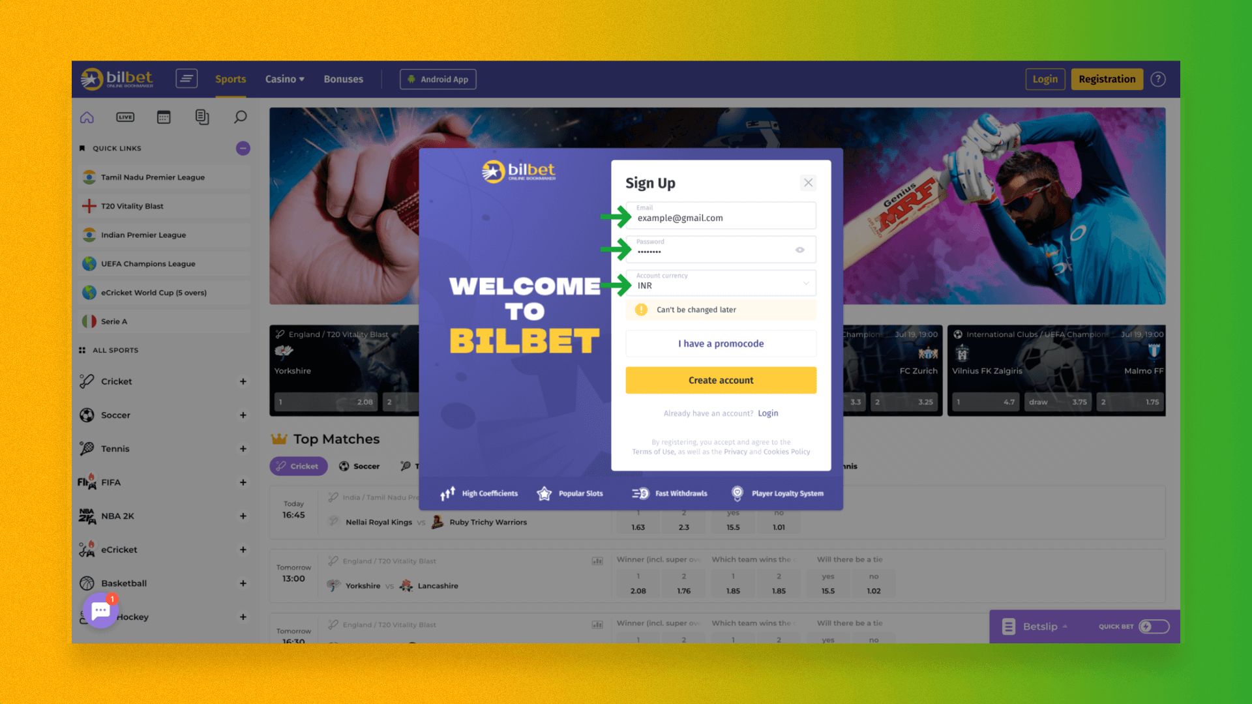Click the Bonuses menu item
Image resolution: width=1252 pixels, height=704 pixels.
pos(343,79)
